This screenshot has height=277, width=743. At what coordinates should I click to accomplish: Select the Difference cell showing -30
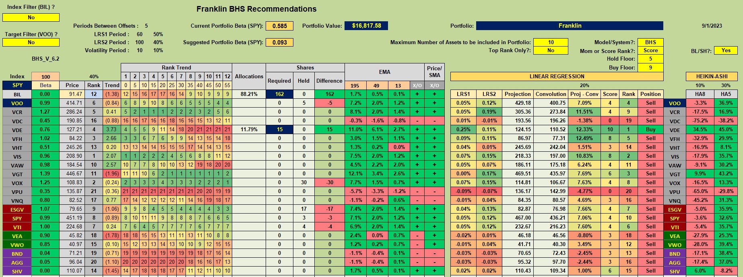point(329,183)
